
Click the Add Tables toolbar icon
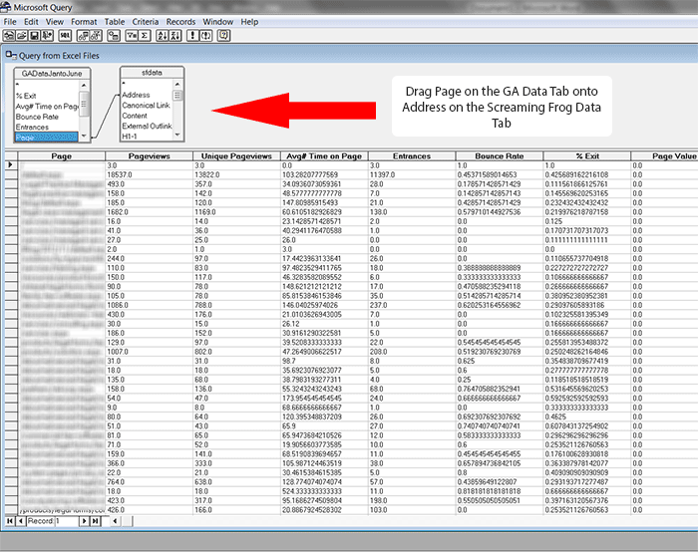113,35
